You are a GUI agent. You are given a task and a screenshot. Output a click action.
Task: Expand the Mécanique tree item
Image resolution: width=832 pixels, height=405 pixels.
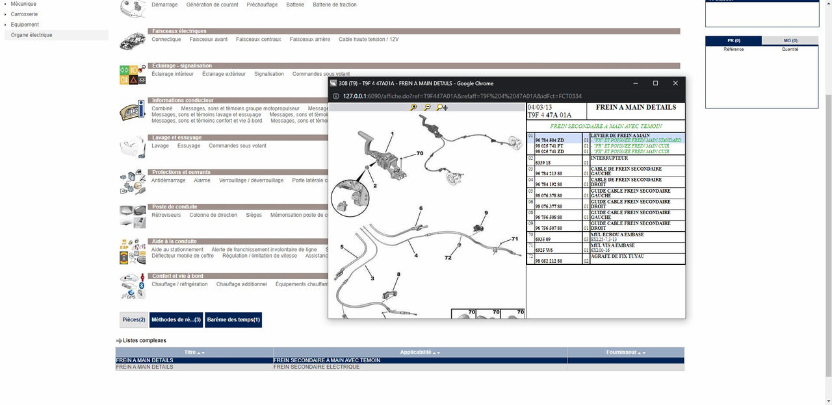click(x=5, y=4)
